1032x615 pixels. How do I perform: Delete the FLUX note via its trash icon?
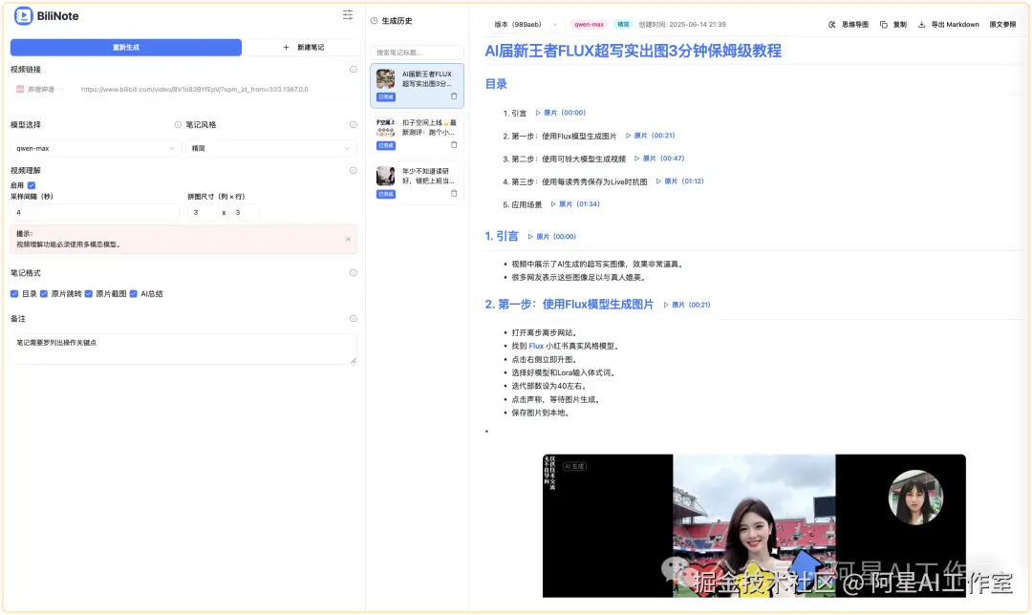click(454, 96)
